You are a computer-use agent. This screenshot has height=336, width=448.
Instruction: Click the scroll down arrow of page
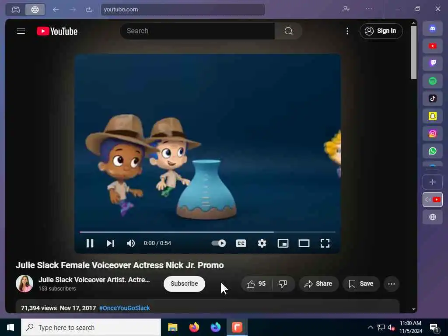point(413,309)
